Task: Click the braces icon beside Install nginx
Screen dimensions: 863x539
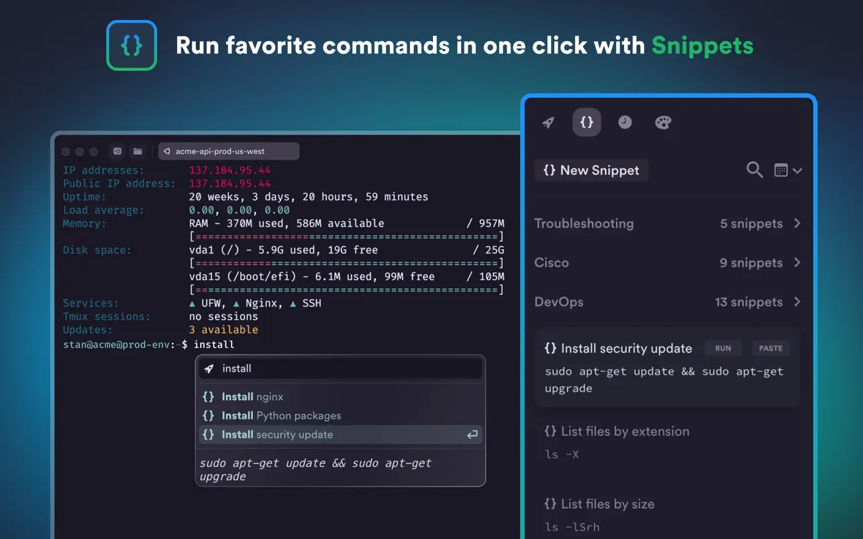Action: [209, 397]
